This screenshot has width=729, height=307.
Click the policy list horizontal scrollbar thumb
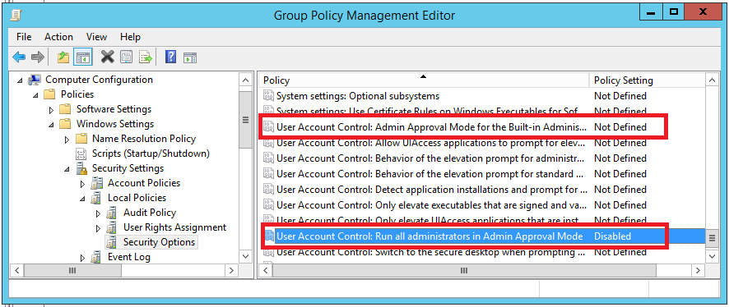click(463, 270)
